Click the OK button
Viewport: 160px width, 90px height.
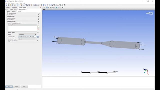(9, 87)
